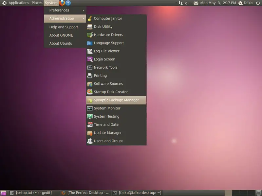Launch System Testing
The image size is (262, 196).
point(116,117)
